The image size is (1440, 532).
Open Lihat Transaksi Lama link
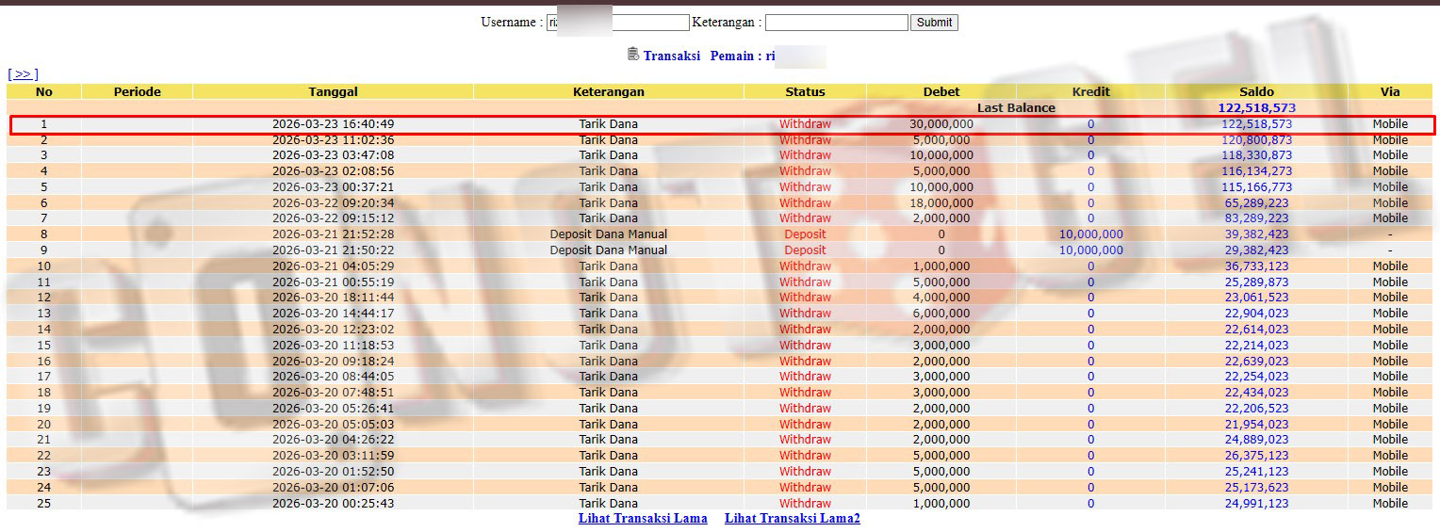(x=643, y=518)
